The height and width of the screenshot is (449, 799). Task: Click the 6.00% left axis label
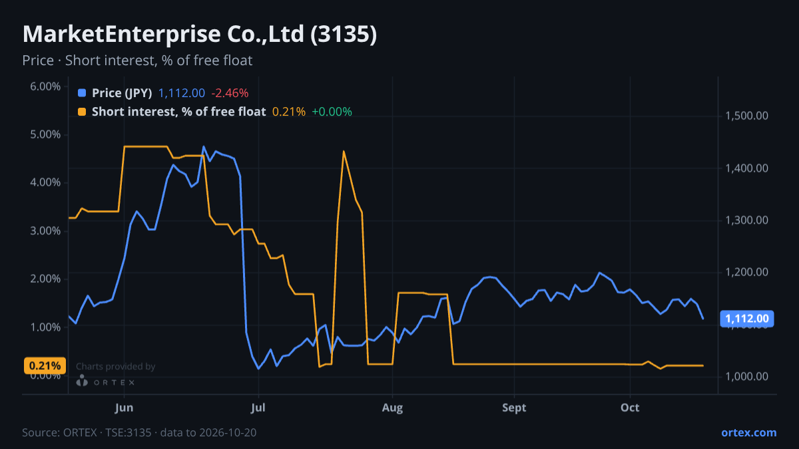click(45, 86)
